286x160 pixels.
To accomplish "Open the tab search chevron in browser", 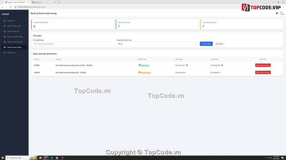I will click(2, 2).
